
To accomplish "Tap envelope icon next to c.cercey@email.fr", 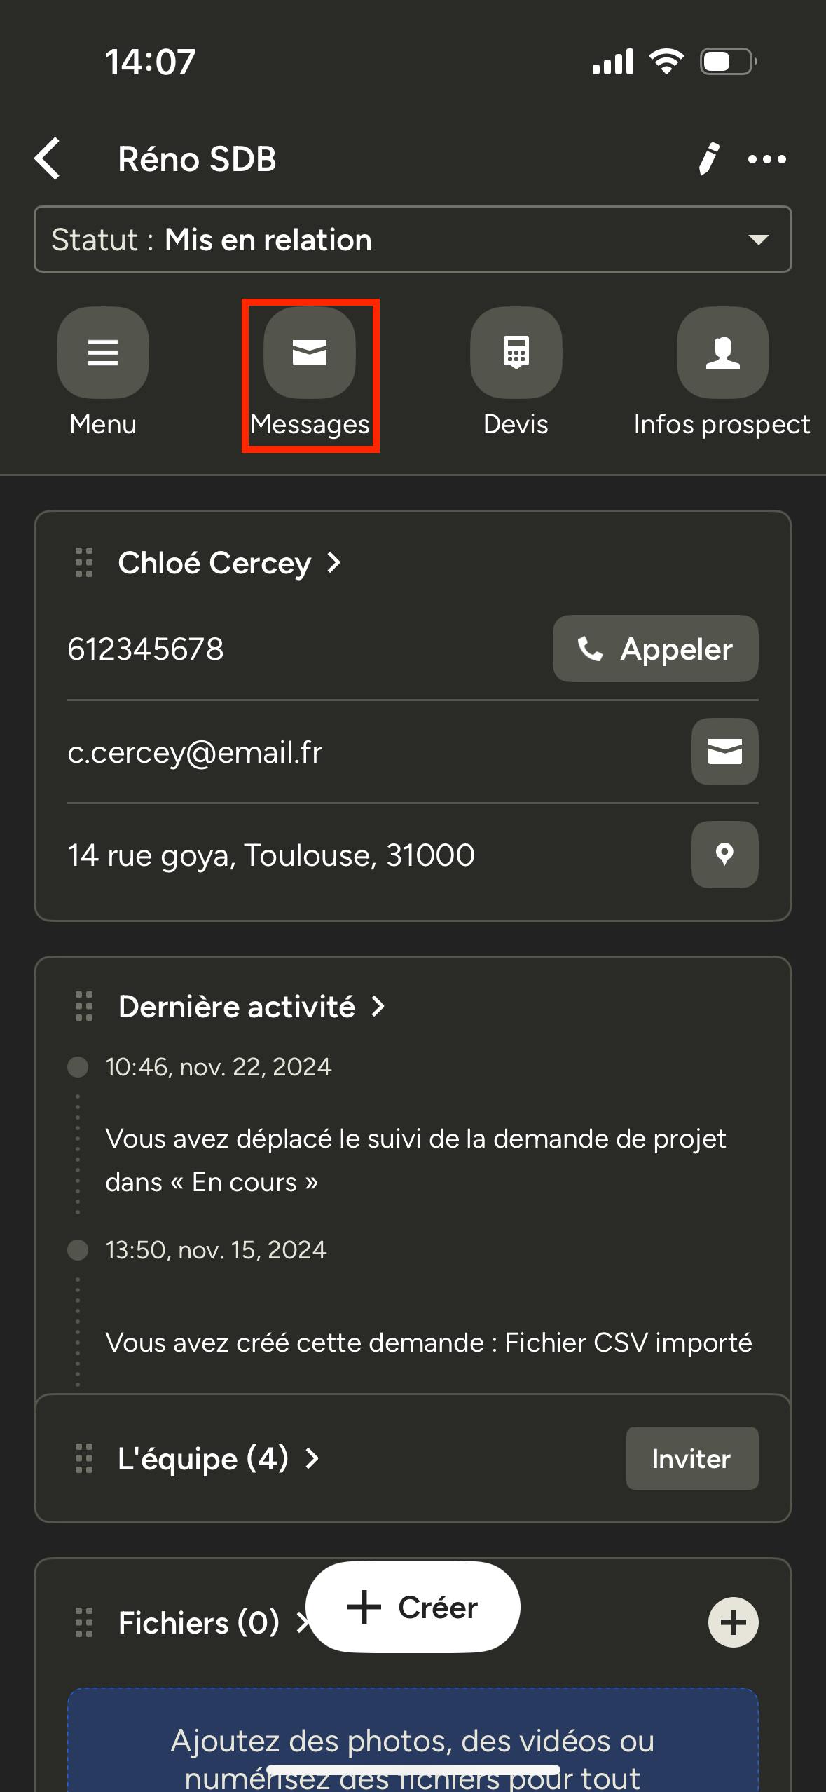I will [724, 752].
